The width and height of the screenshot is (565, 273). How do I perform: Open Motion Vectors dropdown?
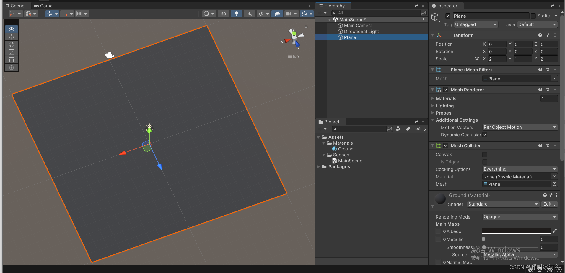pos(520,127)
